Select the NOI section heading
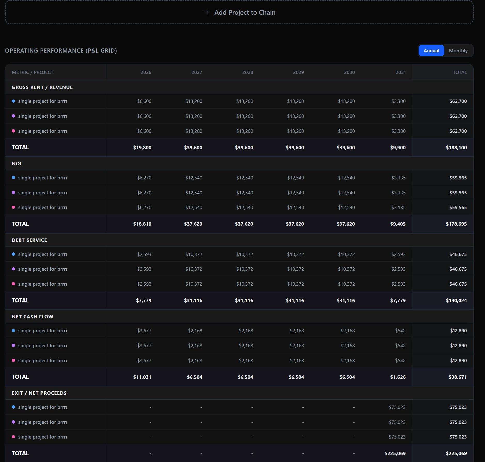This screenshot has width=485, height=462. (17, 163)
